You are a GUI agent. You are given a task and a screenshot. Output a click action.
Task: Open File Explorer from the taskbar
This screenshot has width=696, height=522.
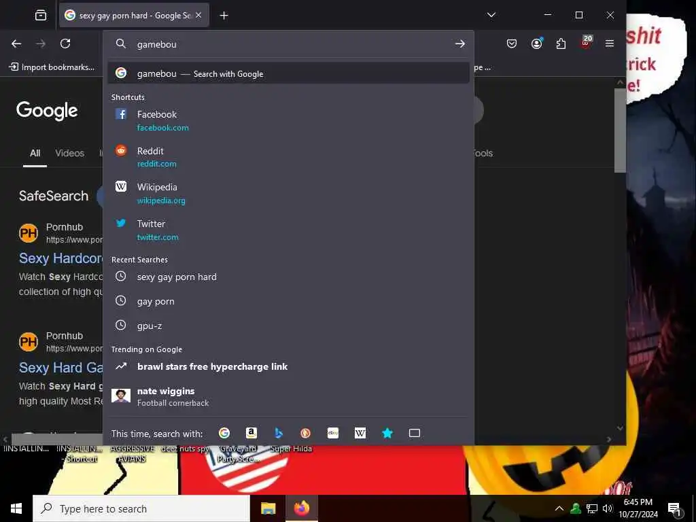click(x=268, y=508)
